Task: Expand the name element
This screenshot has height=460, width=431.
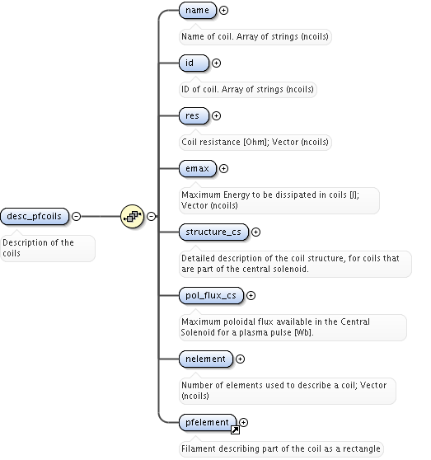Action: (x=223, y=10)
